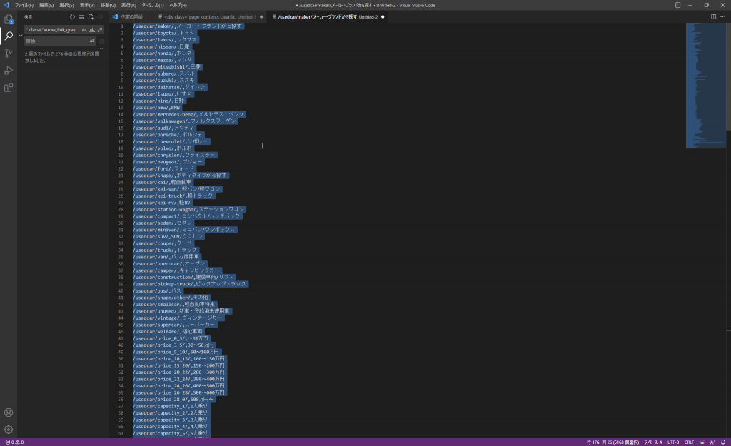This screenshot has height=446, width=731.
Task: Open the Accounts menu icon
Action: tap(9, 412)
